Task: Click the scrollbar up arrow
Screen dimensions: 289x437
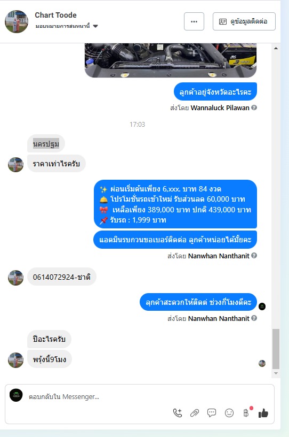Action: coord(276,48)
